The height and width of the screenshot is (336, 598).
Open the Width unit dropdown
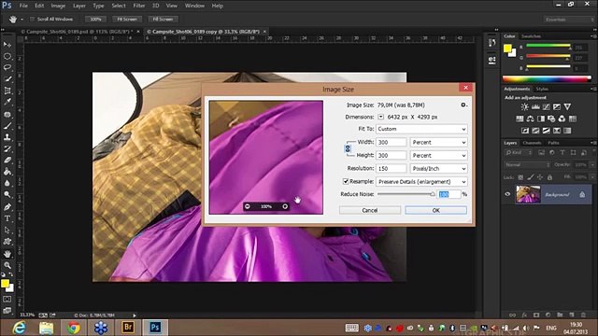(438, 143)
